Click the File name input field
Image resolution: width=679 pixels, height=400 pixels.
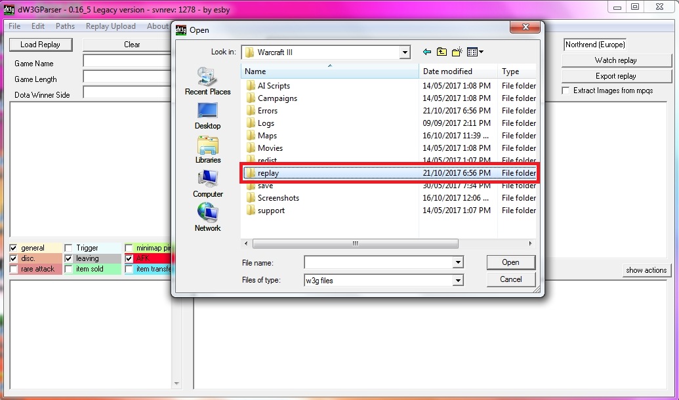[379, 262]
